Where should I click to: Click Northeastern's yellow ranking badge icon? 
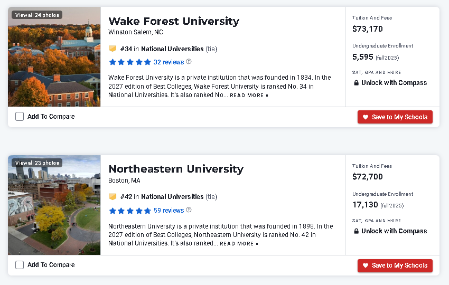coord(113,196)
